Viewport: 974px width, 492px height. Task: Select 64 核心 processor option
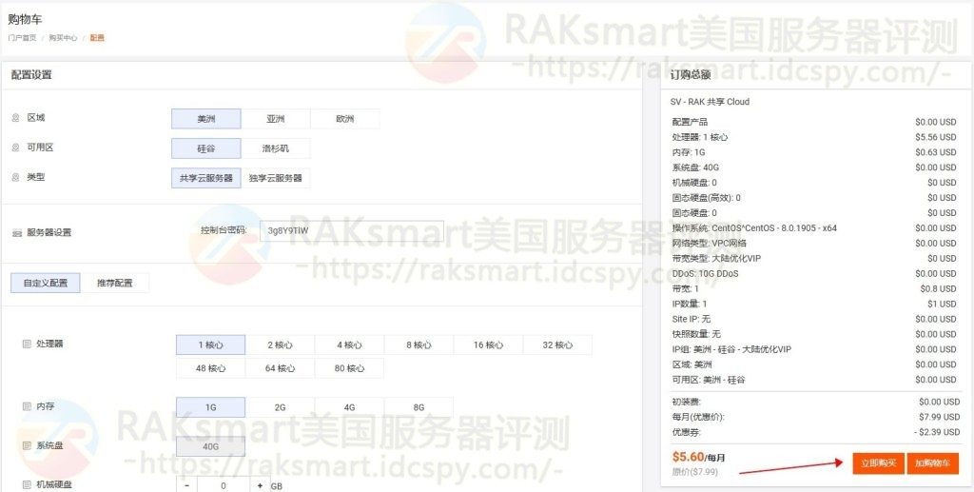tap(281, 367)
